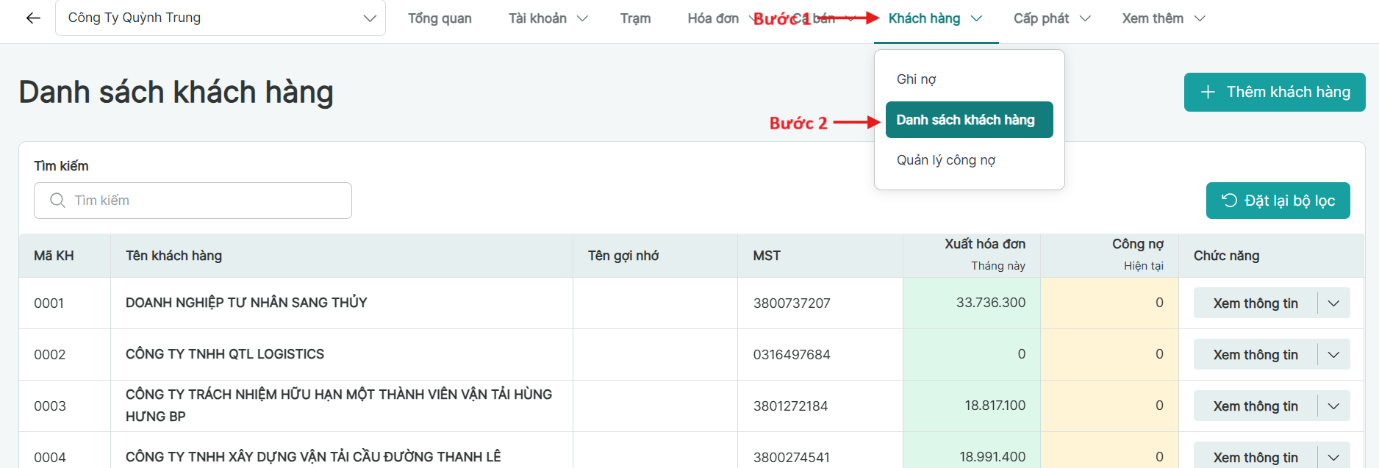Focus the Tìm kiếm search field
Screen dimensions: 1379x468
pyautogui.click(x=206, y=201)
